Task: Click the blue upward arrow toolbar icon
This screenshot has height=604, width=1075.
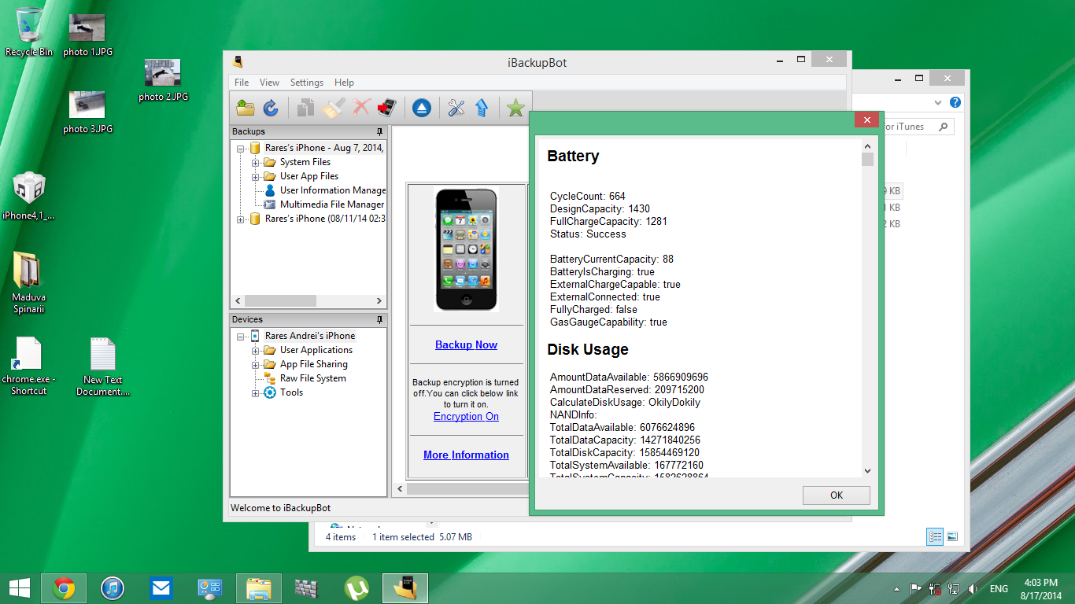Action: pyautogui.click(x=481, y=108)
